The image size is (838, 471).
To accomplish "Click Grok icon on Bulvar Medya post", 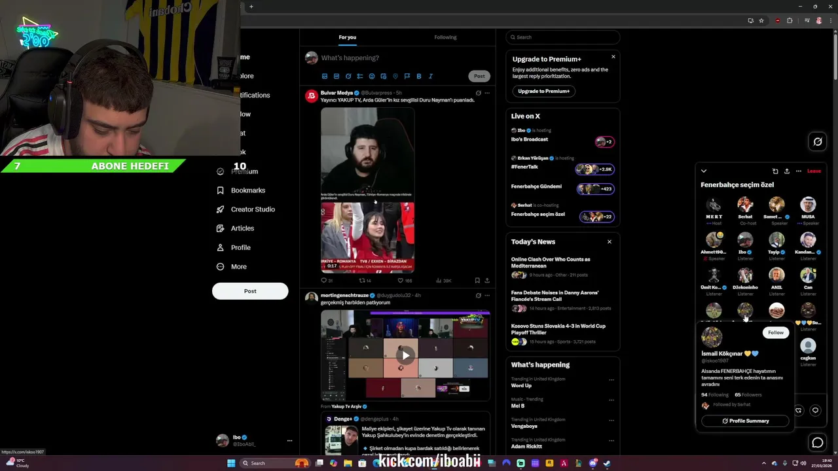I will click(x=478, y=93).
